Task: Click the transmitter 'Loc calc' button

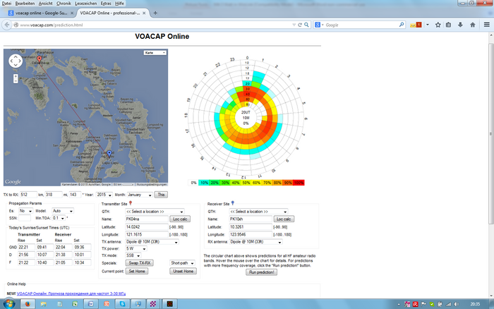Action: click(x=180, y=219)
